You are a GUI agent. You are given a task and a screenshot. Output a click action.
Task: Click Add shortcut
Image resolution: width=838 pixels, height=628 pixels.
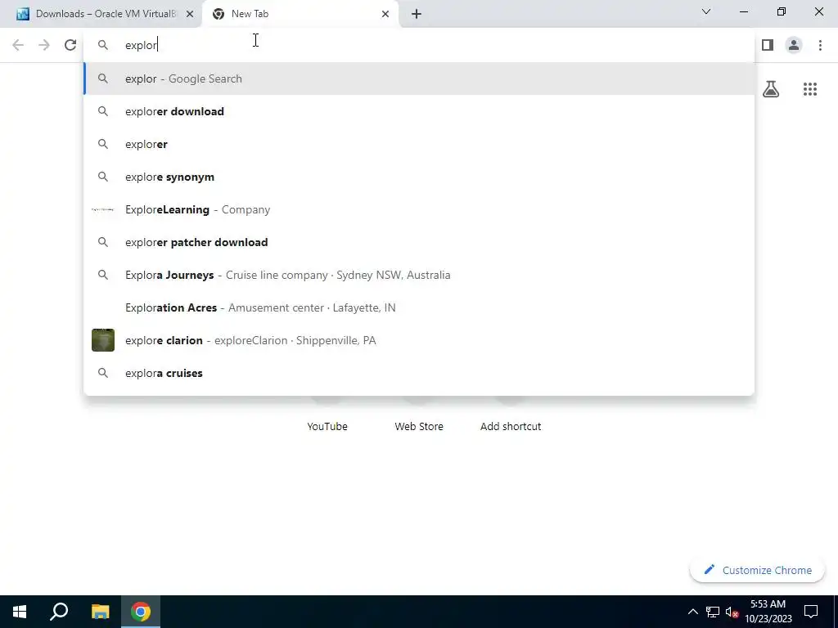coord(511,426)
